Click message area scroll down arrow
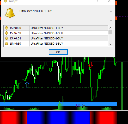The image size is (128, 124). click(111, 21)
